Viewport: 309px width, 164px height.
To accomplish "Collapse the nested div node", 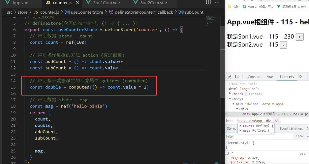I will tap(237, 109).
